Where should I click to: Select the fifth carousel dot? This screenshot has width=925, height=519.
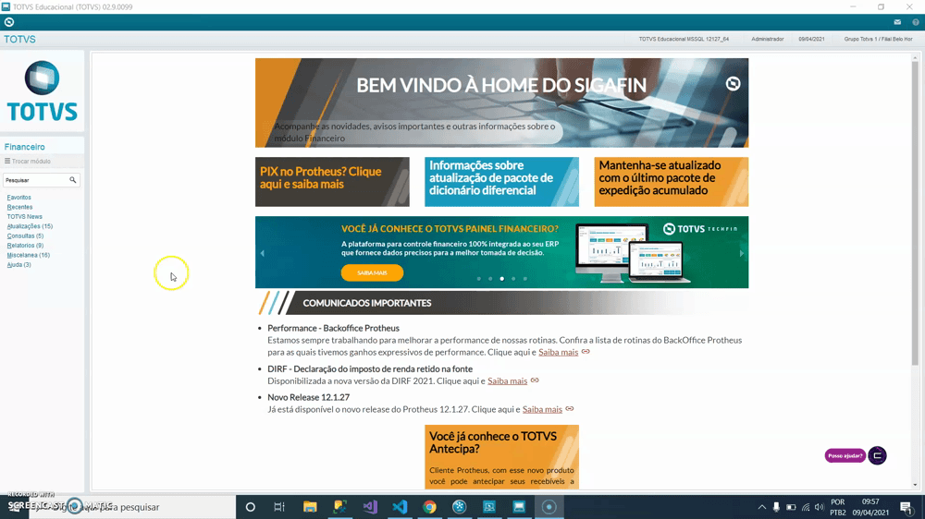pos(525,279)
